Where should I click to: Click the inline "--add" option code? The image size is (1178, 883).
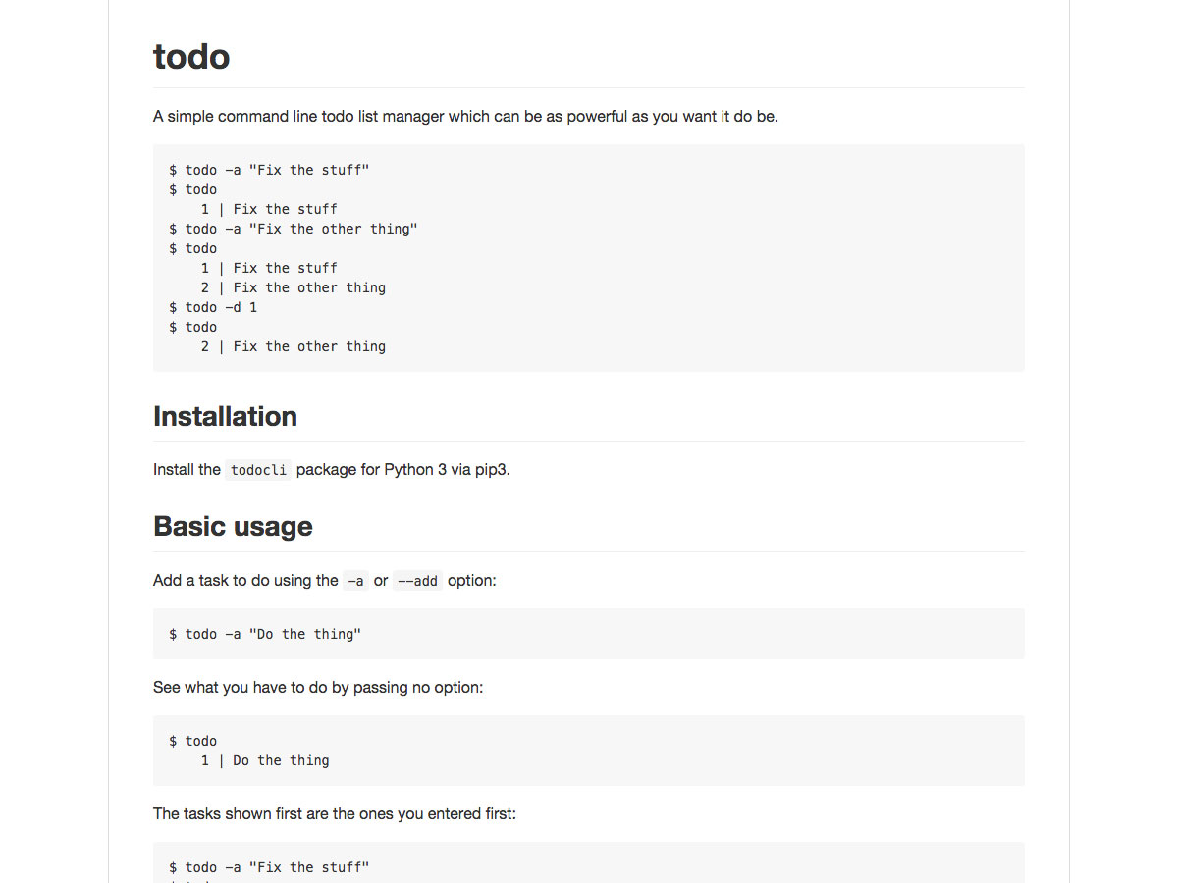417,581
